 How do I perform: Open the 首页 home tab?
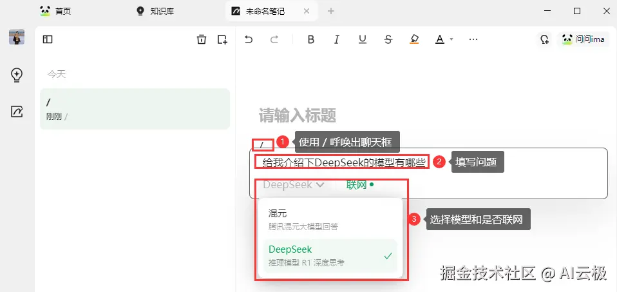(55, 11)
